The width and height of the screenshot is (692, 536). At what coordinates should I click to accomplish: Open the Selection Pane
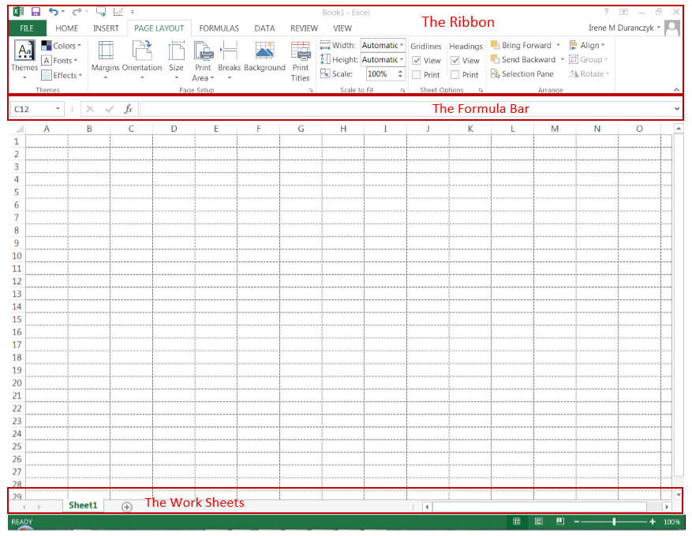point(522,73)
